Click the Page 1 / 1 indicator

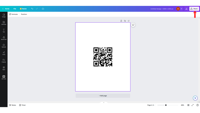151,105
